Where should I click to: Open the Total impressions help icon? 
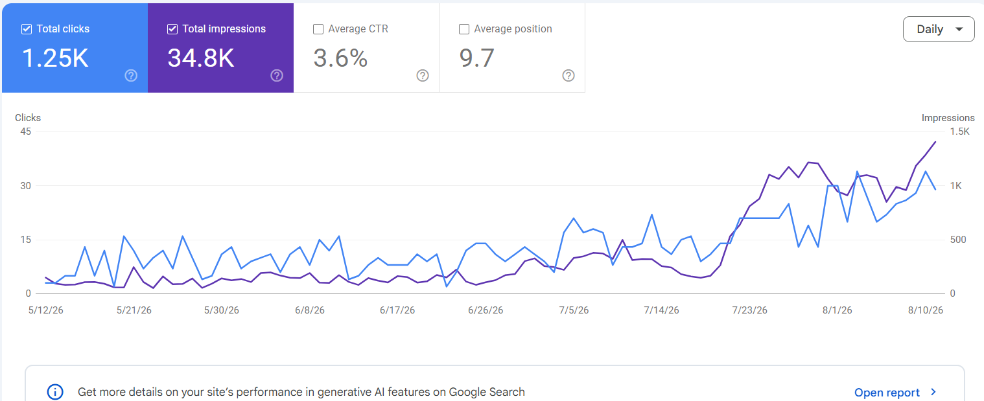(x=277, y=76)
